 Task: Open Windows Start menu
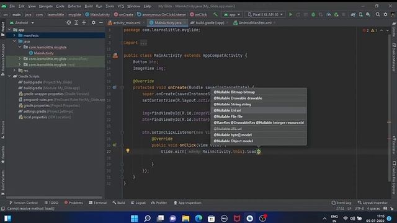coord(135,218)
